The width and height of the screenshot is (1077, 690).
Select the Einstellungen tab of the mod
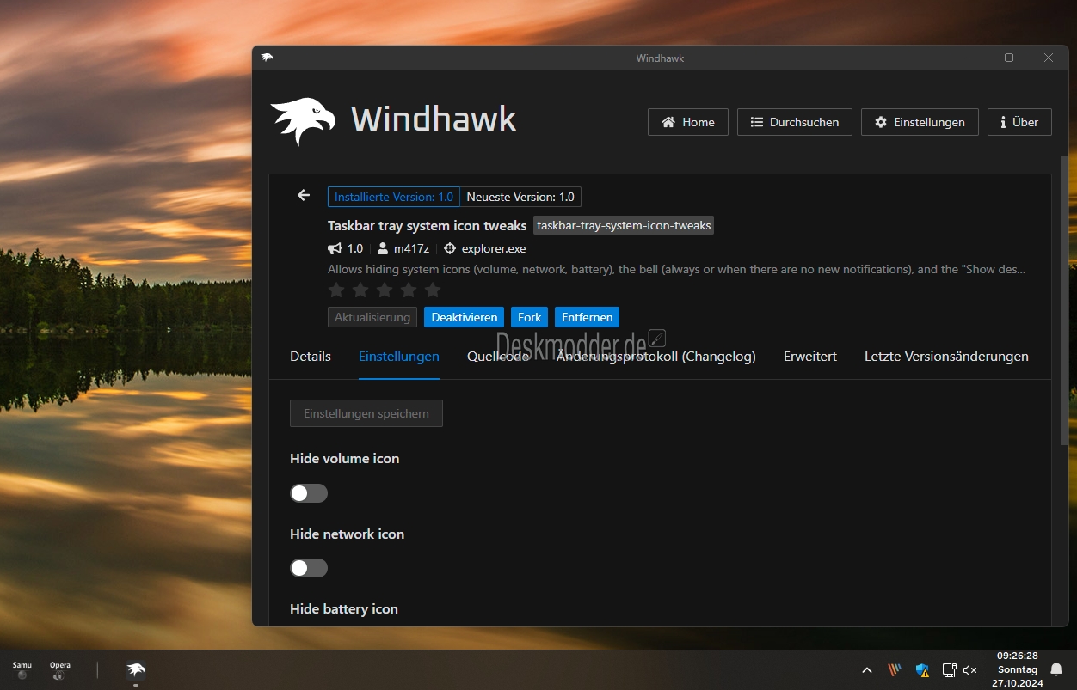399,357
